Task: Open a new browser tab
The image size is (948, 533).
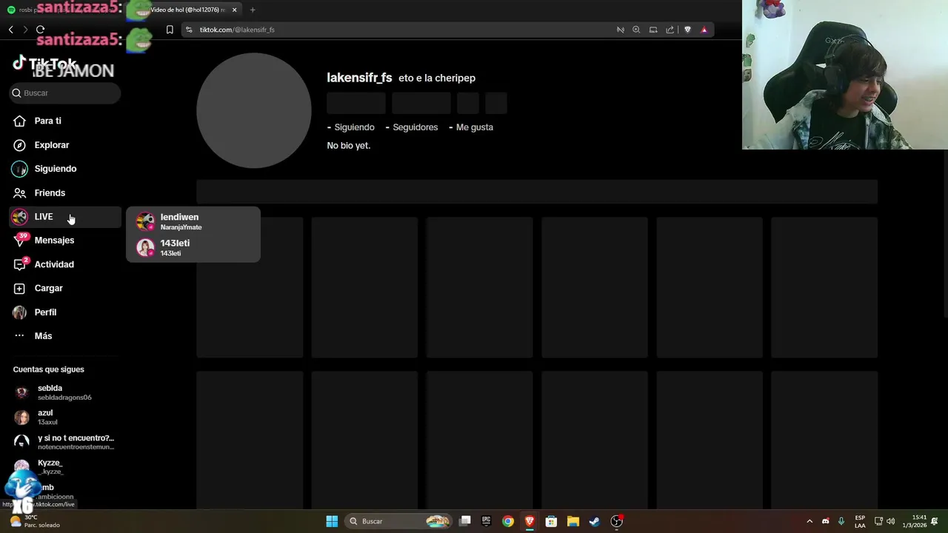Action: (253, 10)
